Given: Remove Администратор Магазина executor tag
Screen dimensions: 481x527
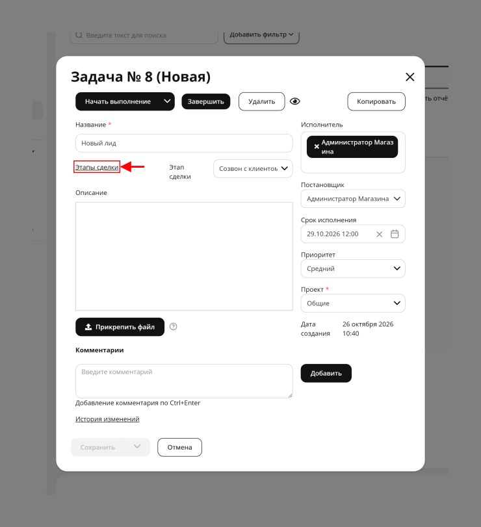Looking at the screenshot, I should click(x=317, y=147).
